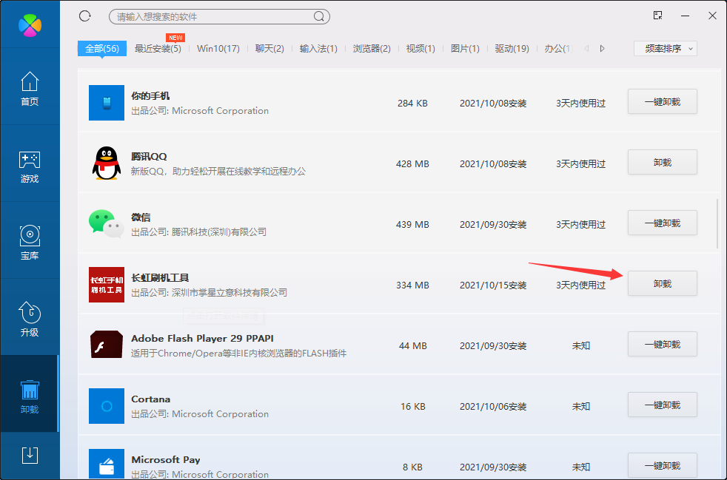Open the 频率排序 sort dropdown
727x480 pixels.
tap(666, 49)
